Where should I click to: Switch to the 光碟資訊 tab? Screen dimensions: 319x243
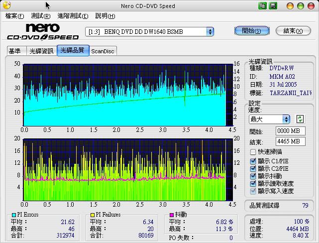tap(41, 51)
